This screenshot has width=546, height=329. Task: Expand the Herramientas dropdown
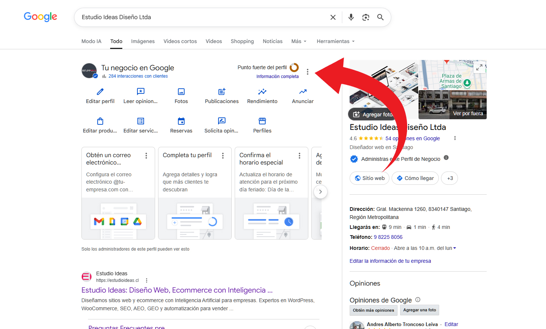point(336,41)
